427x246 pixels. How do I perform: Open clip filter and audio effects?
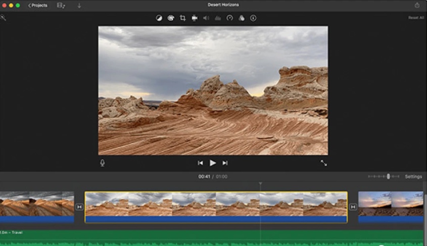click(242, 18)
